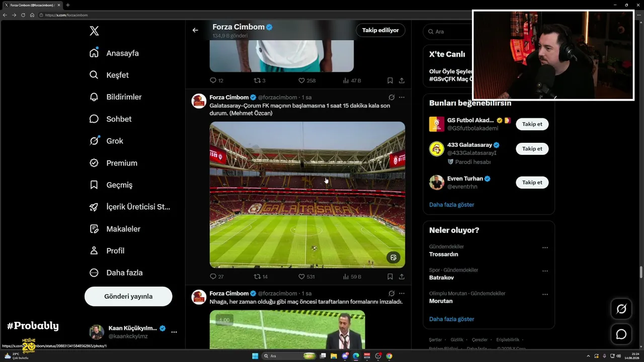Follow GS Futbol Akademi with Takip et

(532, 124)
